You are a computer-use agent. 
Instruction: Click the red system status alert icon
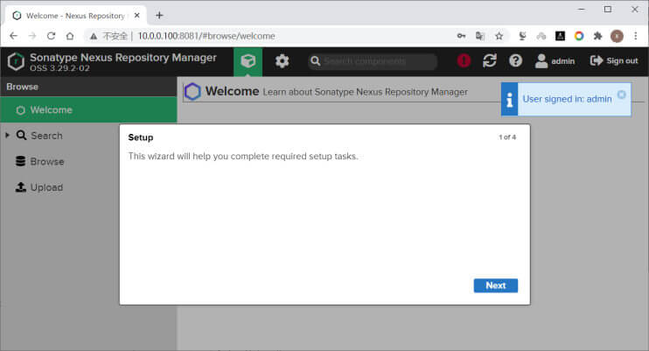click(x=464, y=61)
